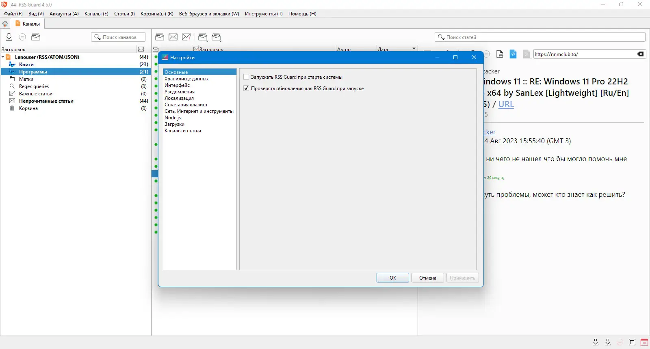
Task: Open the Помощь menu
Action: (302, 14)
